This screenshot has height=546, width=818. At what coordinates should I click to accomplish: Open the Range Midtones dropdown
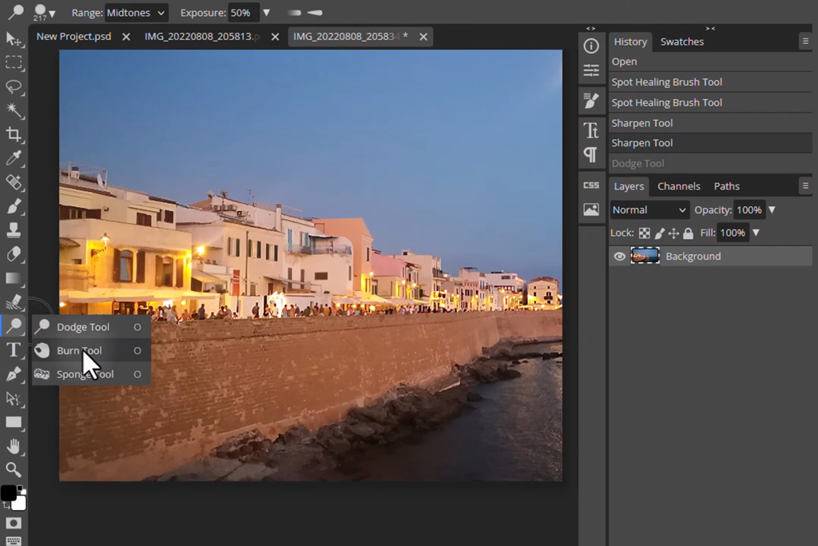pyautogui.click(x=136, y=13)
